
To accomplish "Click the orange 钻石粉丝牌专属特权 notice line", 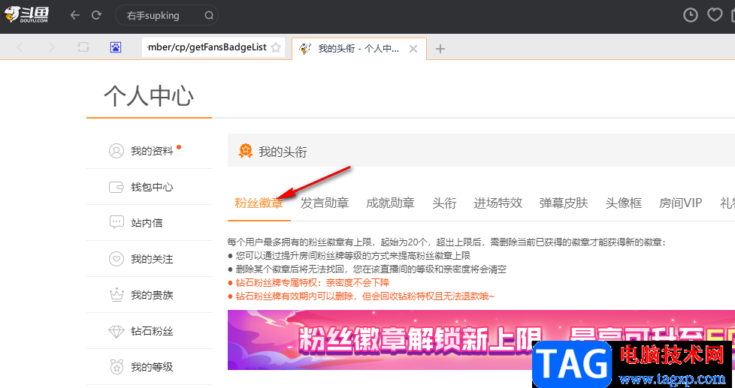I will 308,283.
